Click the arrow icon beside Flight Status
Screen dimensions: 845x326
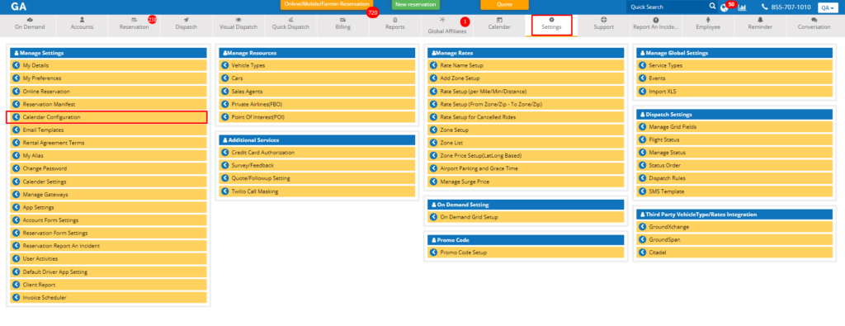pyautogui.click(x=642, y=139)
